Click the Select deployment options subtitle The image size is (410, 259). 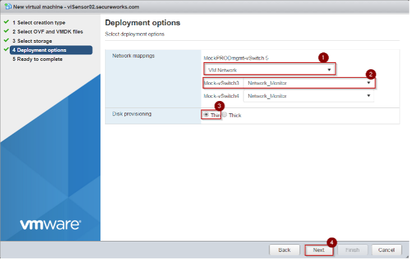(x=135, y=34)
